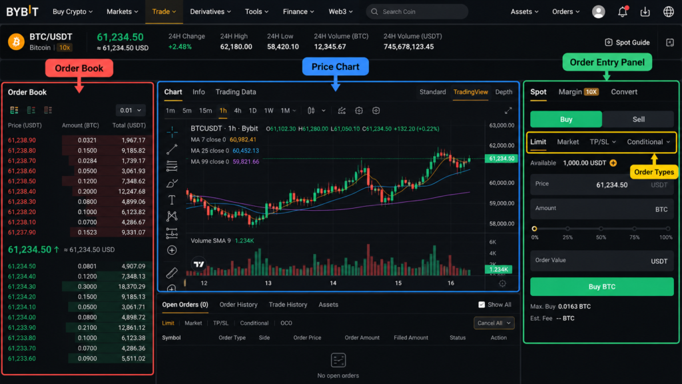Switch chart to Depth view
This screenshot has height=384, width=682.
click(x=504, y=92)
